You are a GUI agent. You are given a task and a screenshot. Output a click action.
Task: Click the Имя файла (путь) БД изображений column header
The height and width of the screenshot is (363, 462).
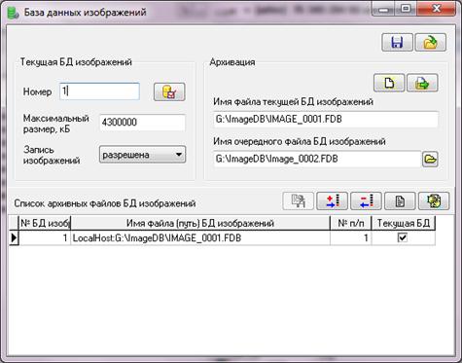pyautogui.click(x=200, y=223)
